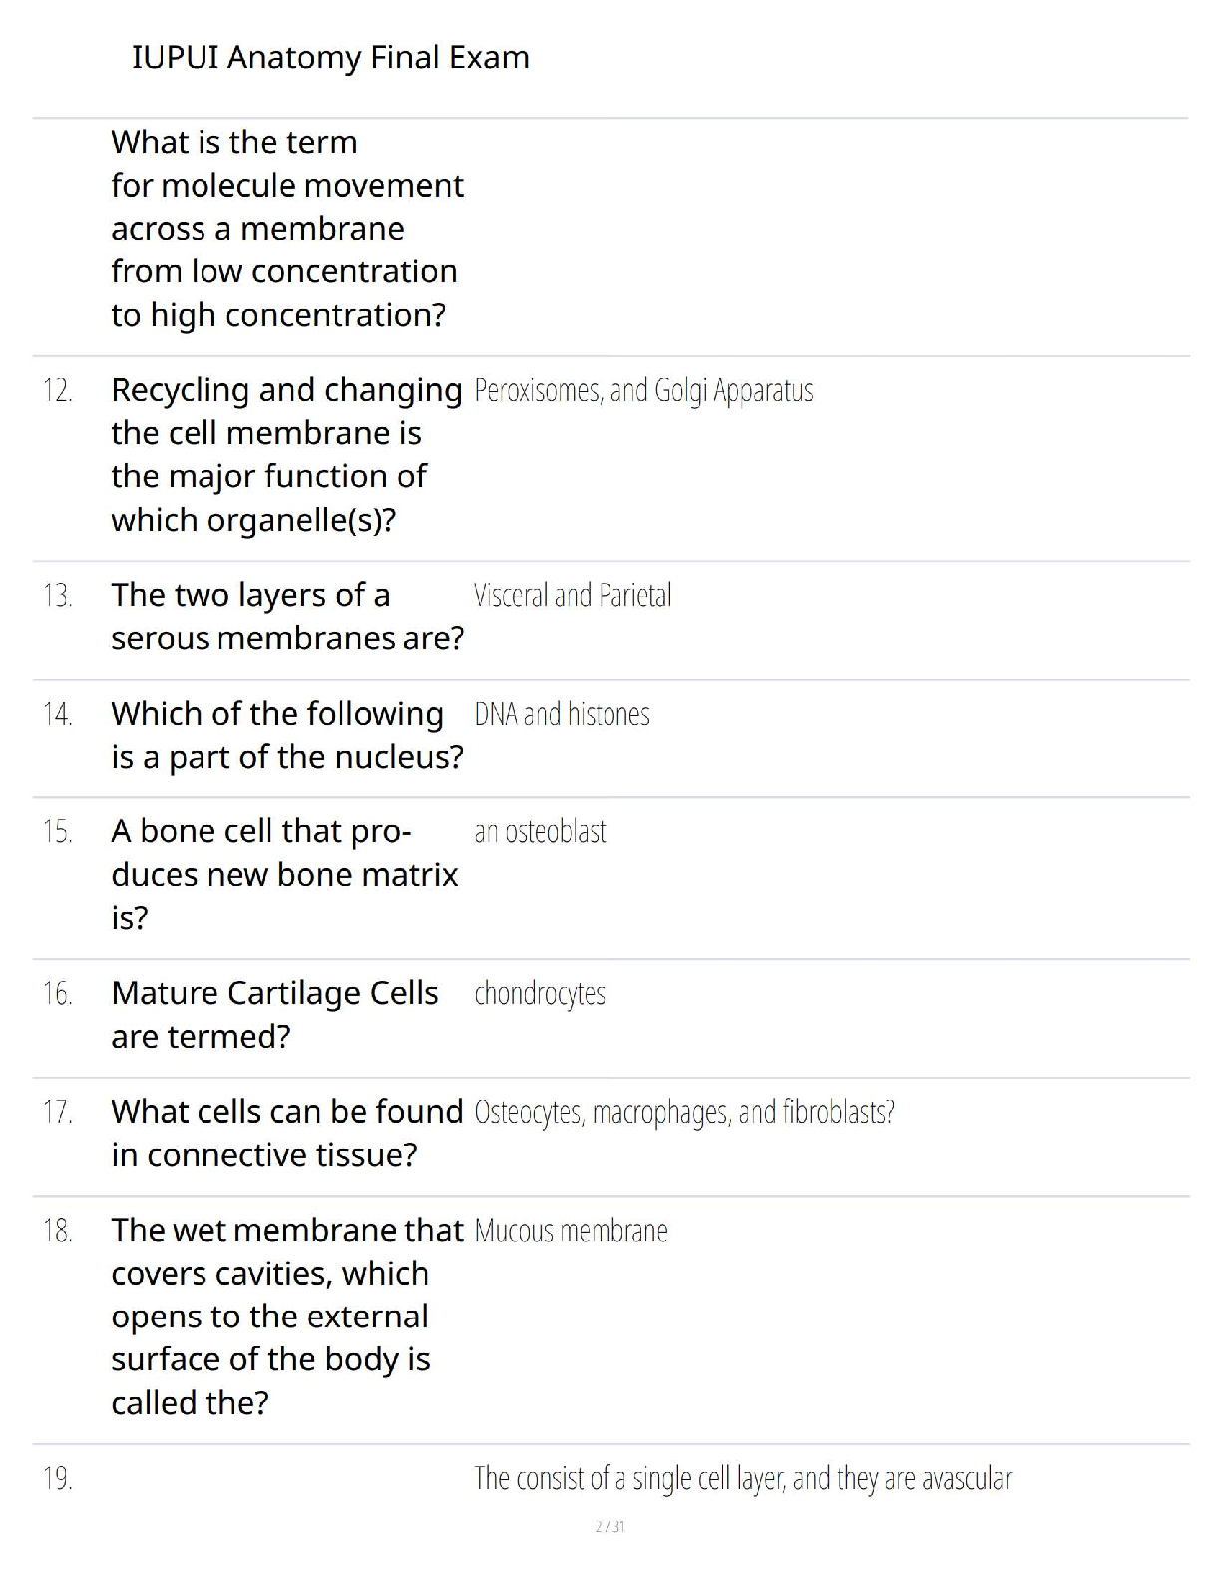Select the molecule movement across membrane question
Image resolution: width=1221 pixels, height=1581 pixels.
pyautogui.click(x=286, y=229)
